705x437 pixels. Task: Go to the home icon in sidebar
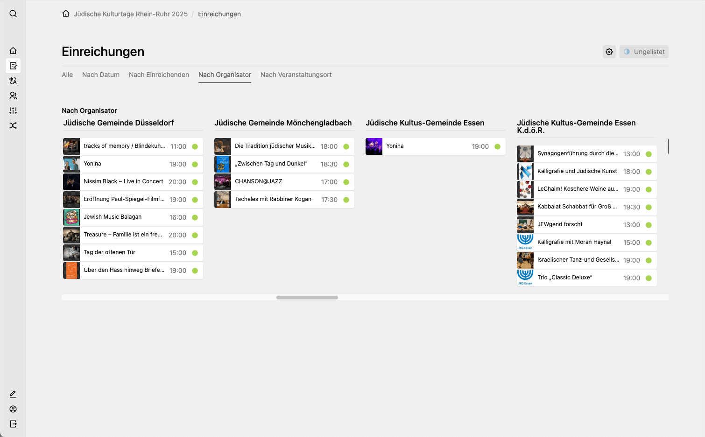(x=13, y=51)
